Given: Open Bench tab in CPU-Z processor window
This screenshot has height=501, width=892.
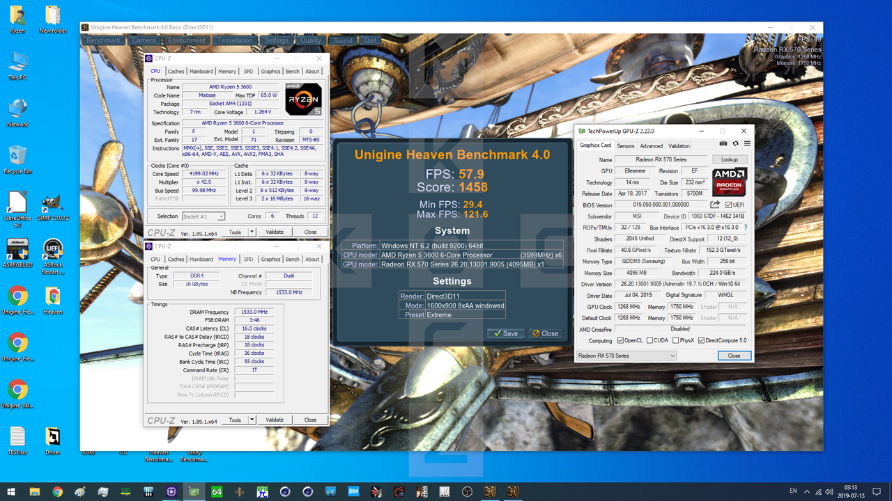Looking at the screenshot, I should 293,71.
